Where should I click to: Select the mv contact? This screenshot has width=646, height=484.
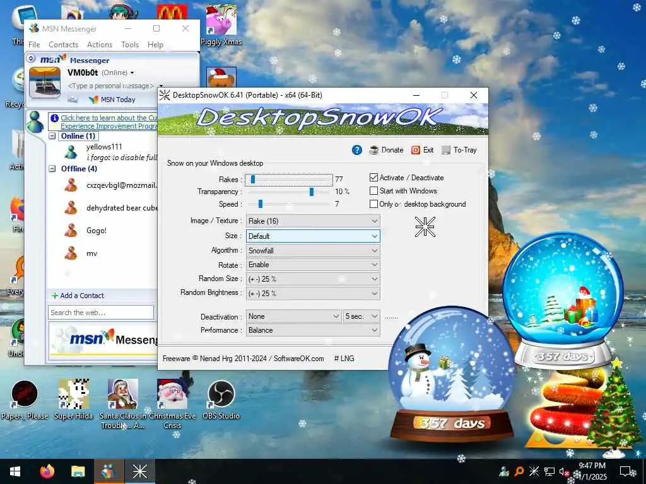91,253
